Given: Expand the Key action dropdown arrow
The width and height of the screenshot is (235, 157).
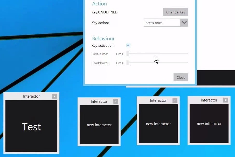Looking at the screenshot, I should click(184, 23).
